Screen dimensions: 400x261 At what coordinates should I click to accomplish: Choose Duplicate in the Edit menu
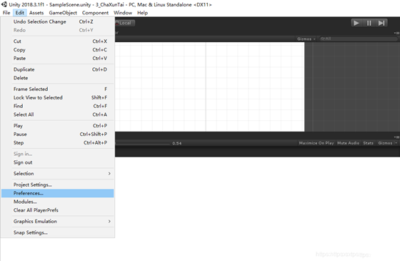(57, 69)
